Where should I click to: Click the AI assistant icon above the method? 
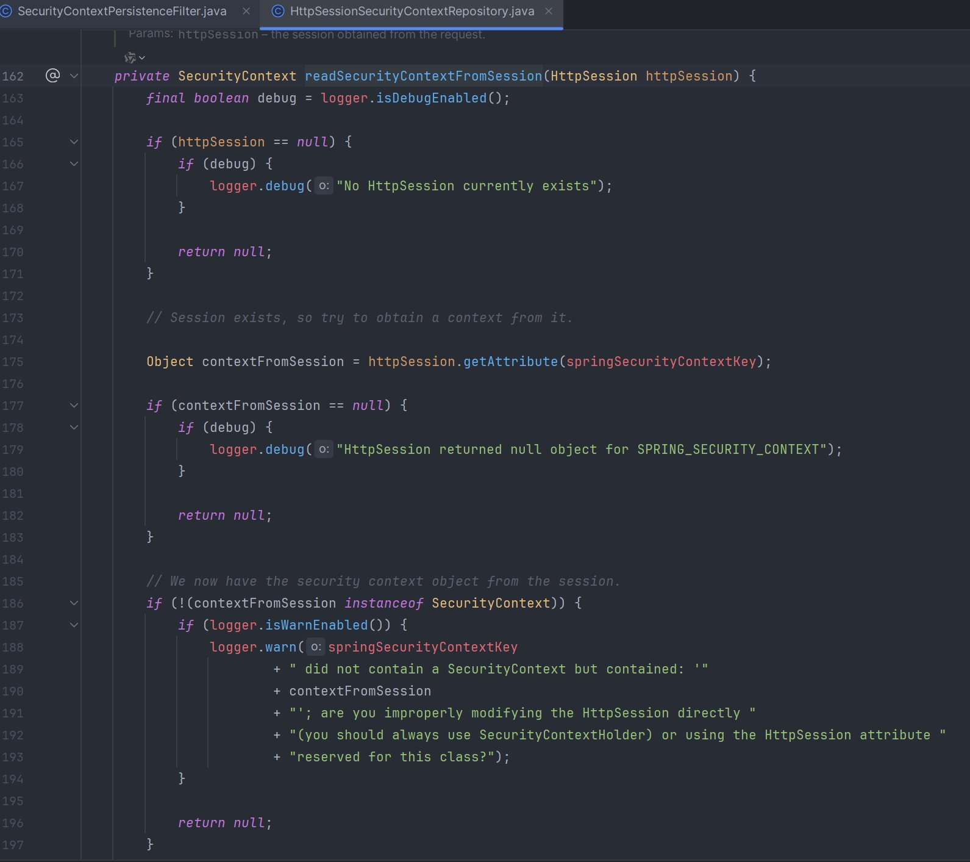130,57
